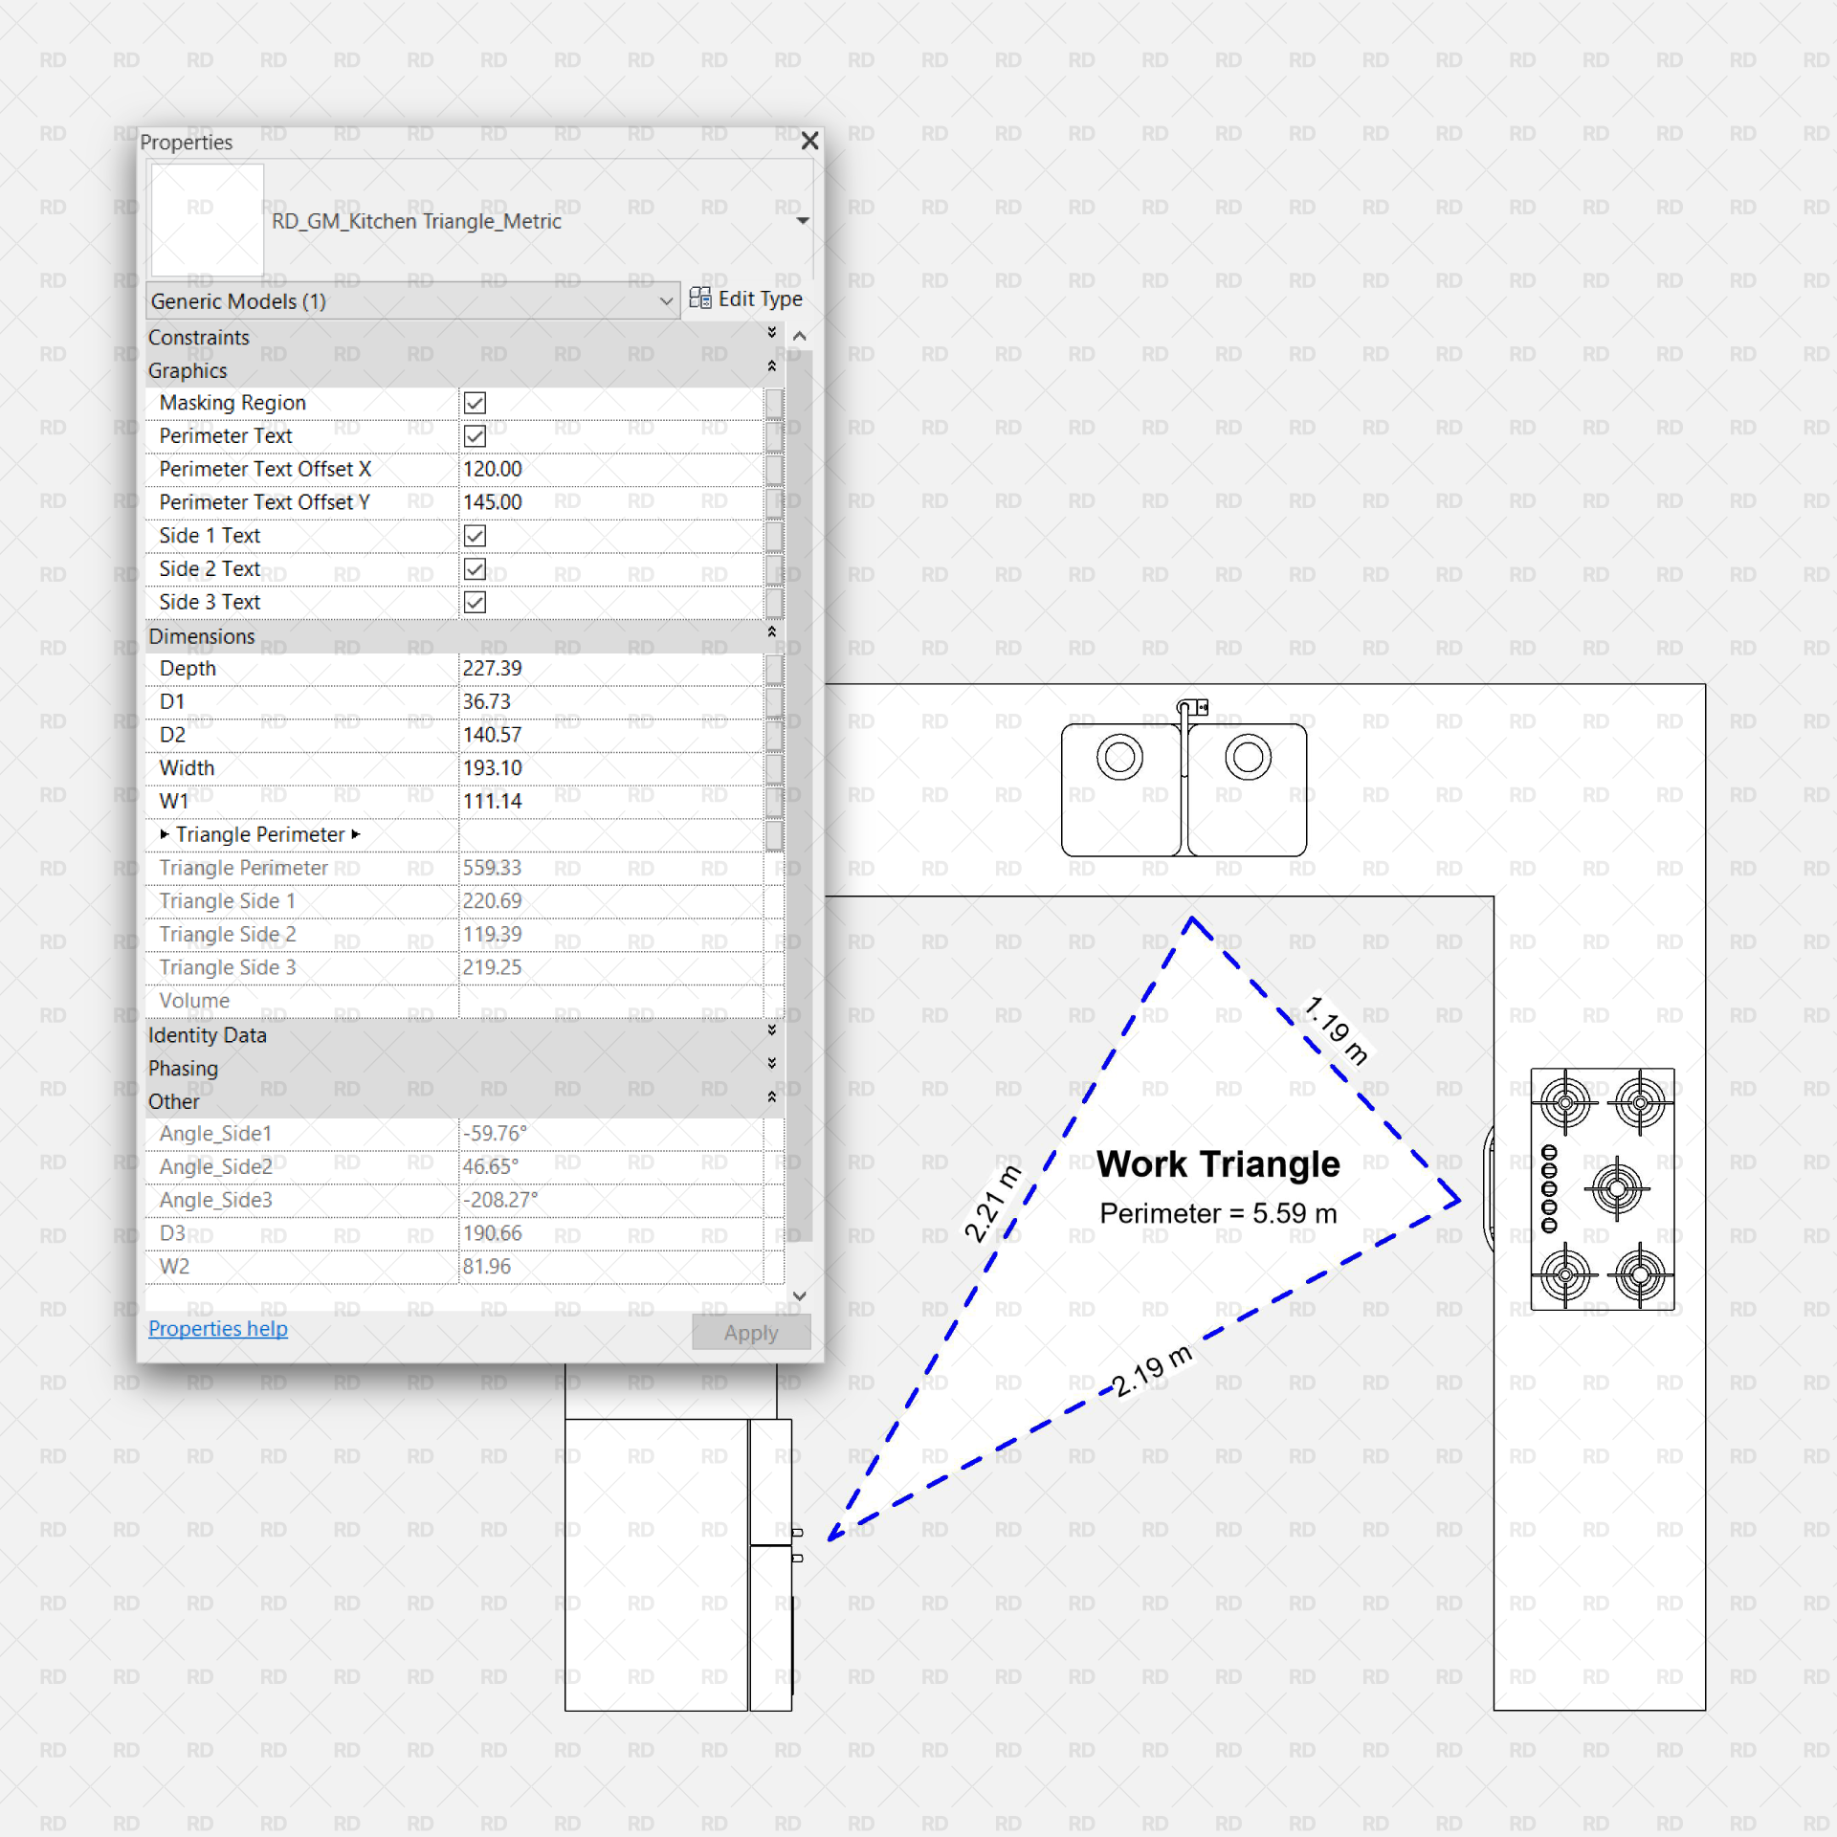
Task: Click the Edit Type icon
Action: coord(699,299)
